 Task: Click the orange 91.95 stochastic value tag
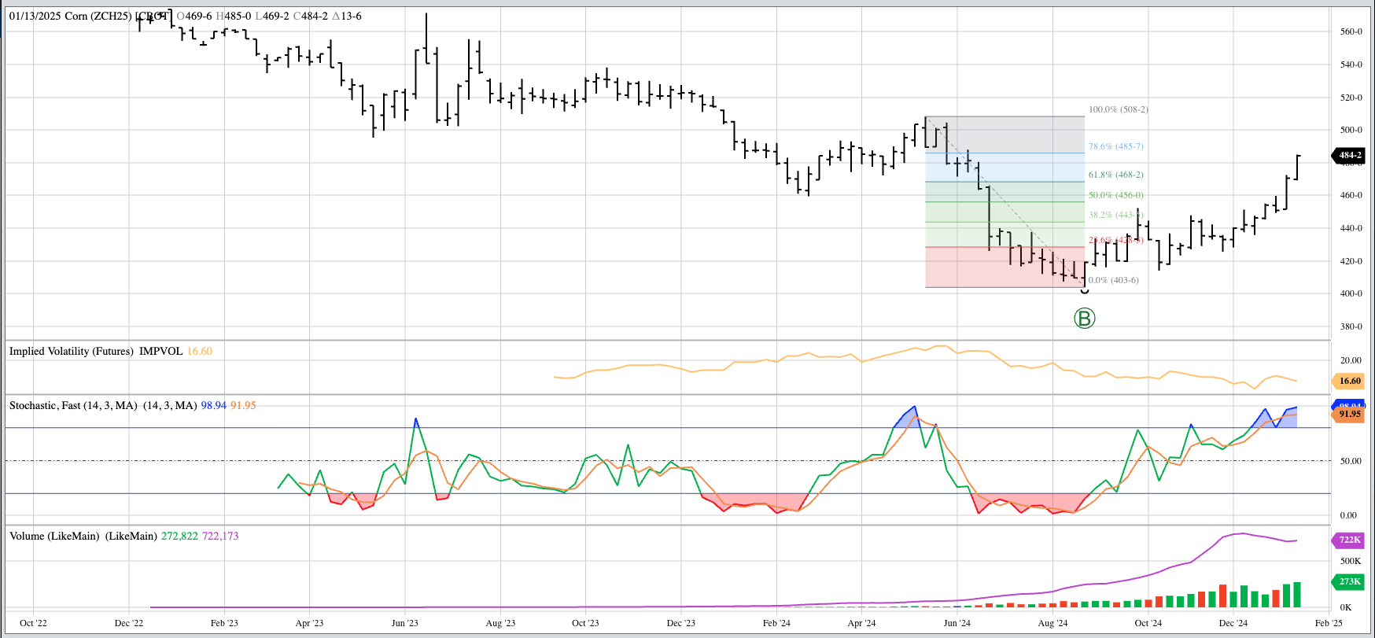click(1350, 415)
